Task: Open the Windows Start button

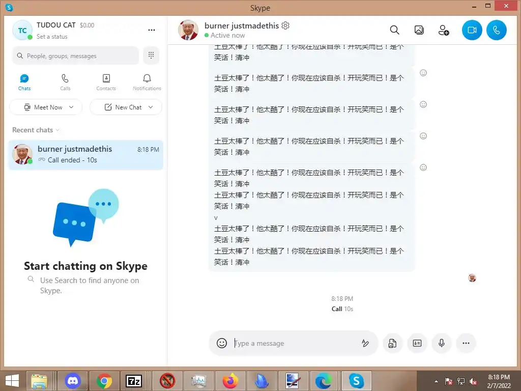Action: tap(12, 381)
